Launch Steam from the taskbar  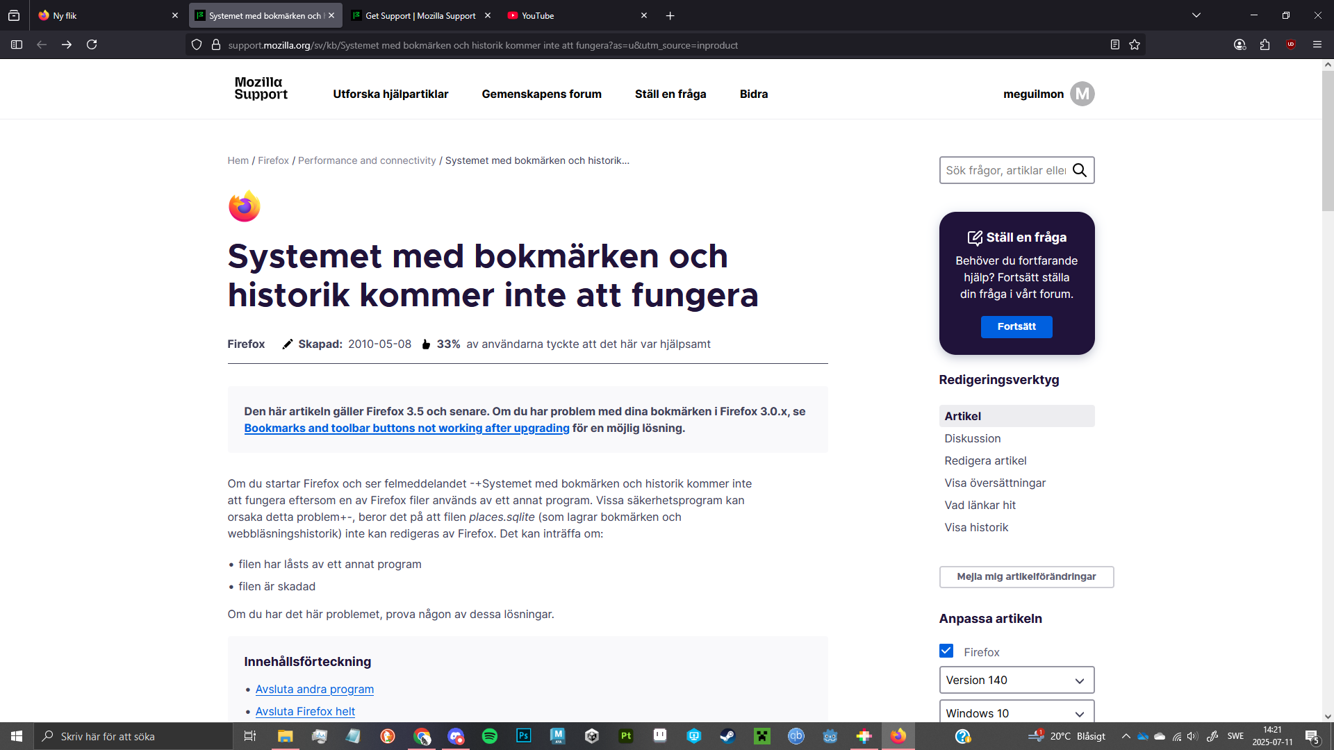pyautogui.click(x=727, y=736)
